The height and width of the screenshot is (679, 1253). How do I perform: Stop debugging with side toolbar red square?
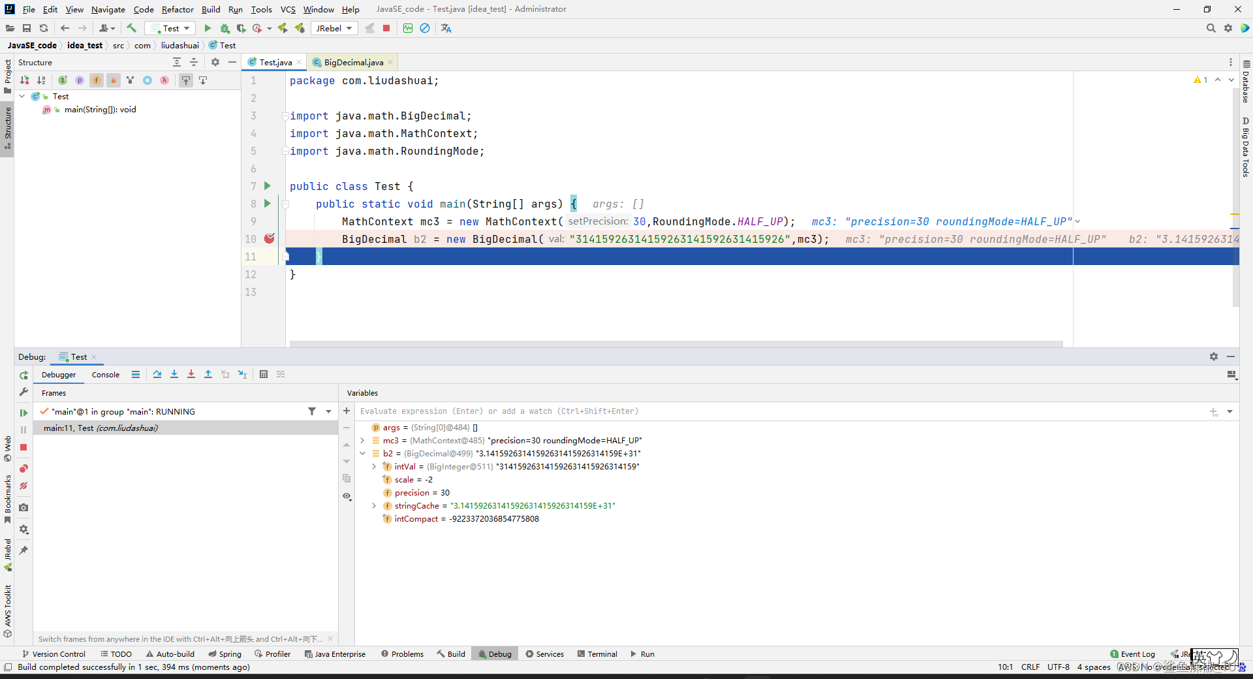23,447
